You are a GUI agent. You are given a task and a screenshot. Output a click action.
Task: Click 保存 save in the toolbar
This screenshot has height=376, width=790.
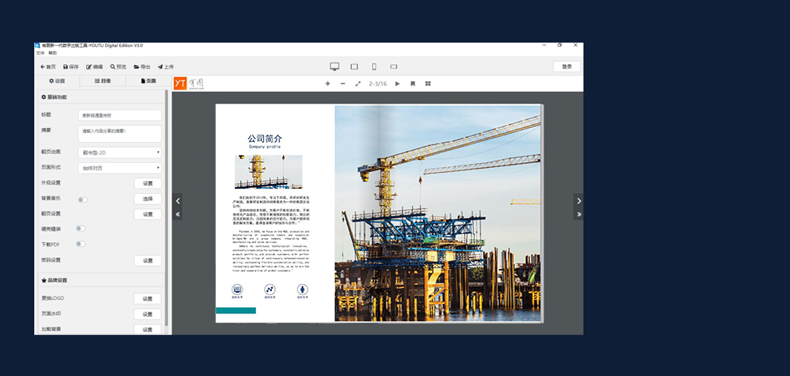click(70, 67)
